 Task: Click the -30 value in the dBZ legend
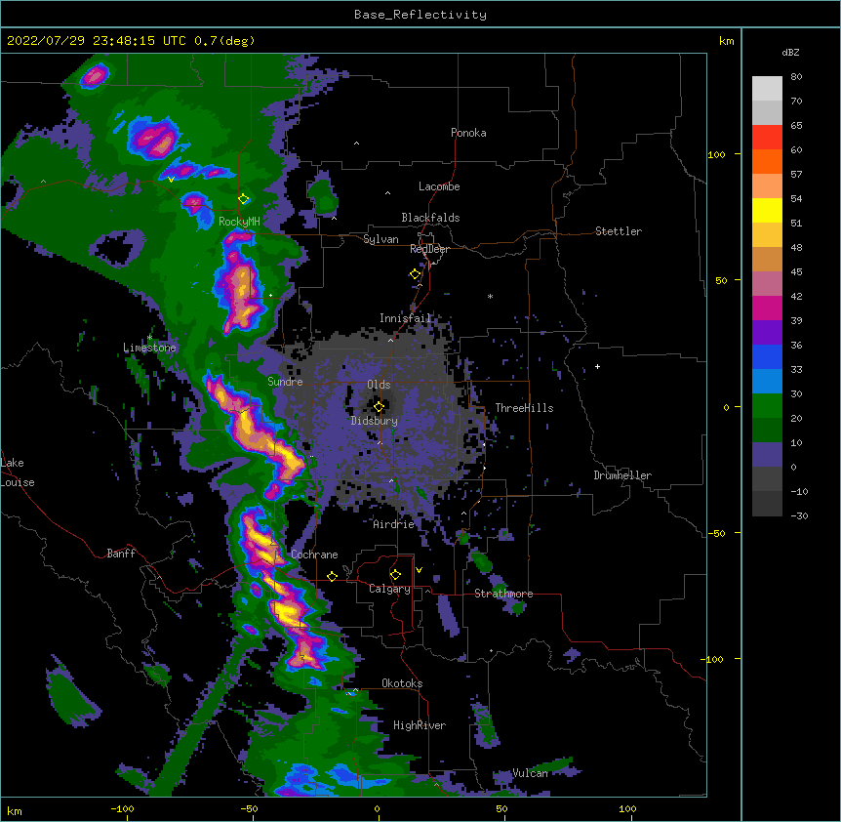click(799, 515)
